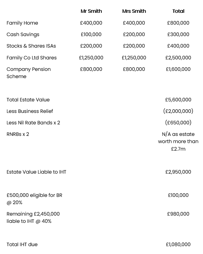Click the N/A as estate worth note
This screenshot has width=203, height=254.
click(x=178, y=141)
